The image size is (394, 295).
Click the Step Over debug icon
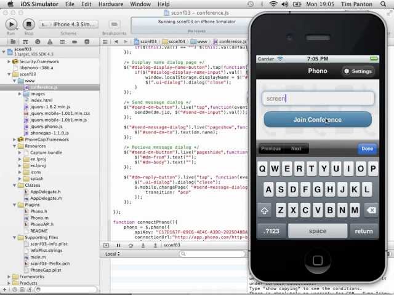(131, 245)
